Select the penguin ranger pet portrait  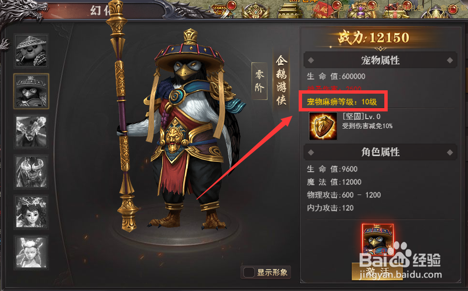pyautogui.click(x=31, y=91)
